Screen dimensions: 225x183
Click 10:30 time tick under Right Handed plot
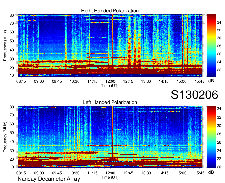[x=75, y=81]
